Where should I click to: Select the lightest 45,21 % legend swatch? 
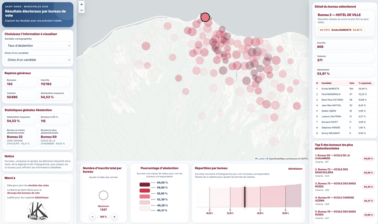point(145,210)
